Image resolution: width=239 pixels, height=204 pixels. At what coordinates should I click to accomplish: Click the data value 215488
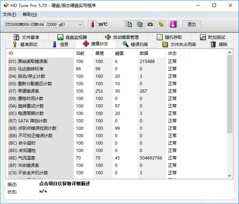147,62
